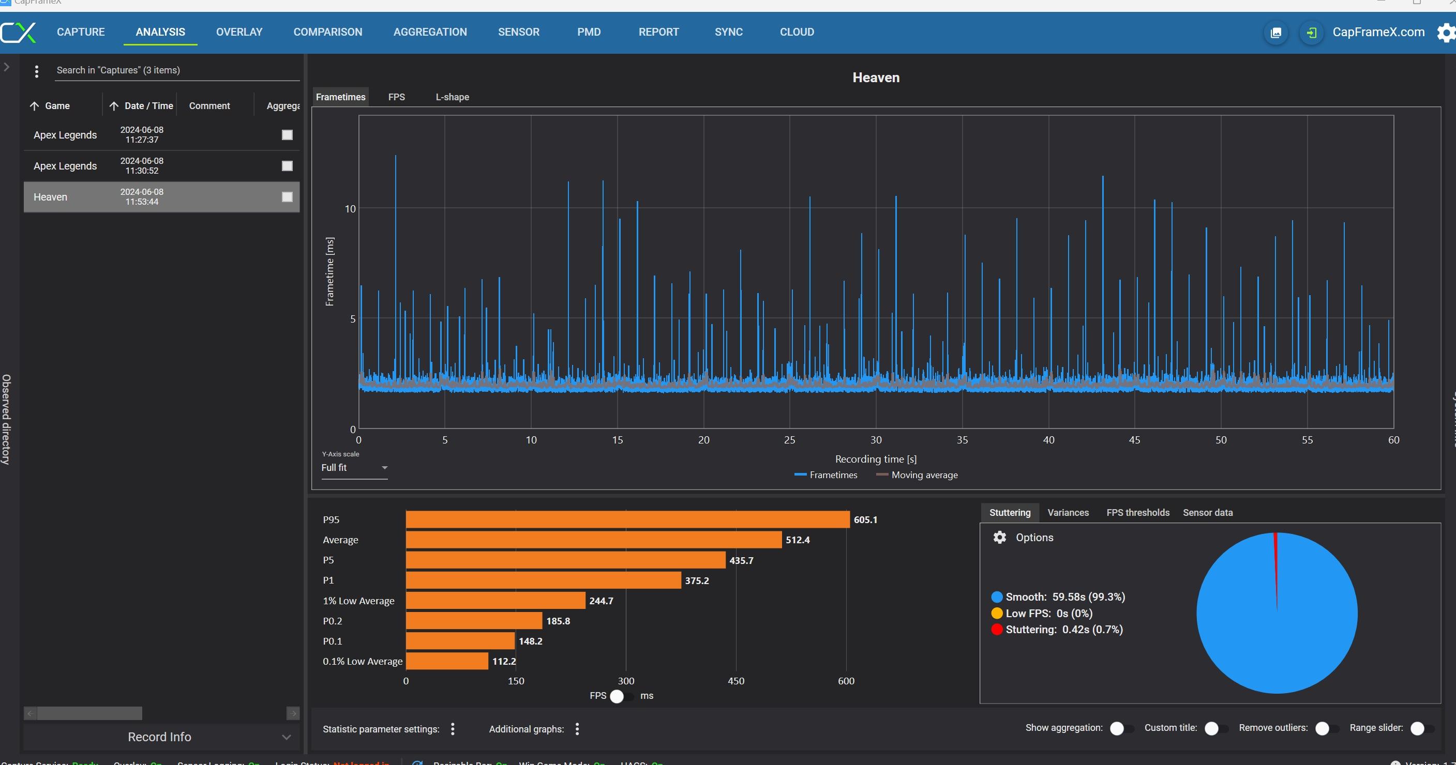Open Statistic parameter settings three-dot menu

(453, 729)
